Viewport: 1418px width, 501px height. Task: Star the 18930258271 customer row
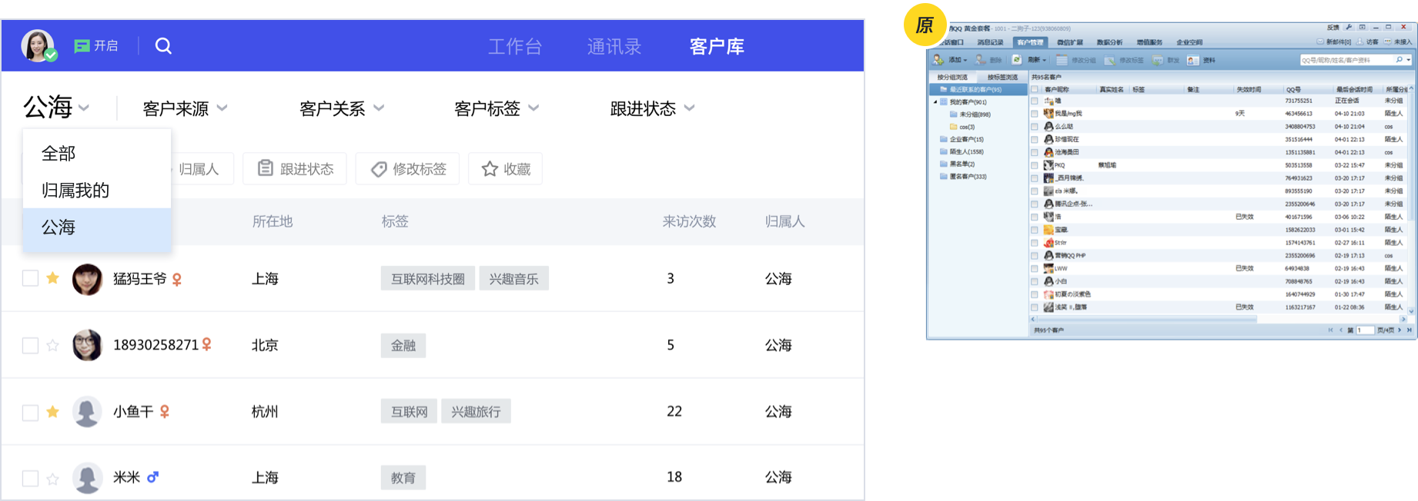tap(52, 346)
